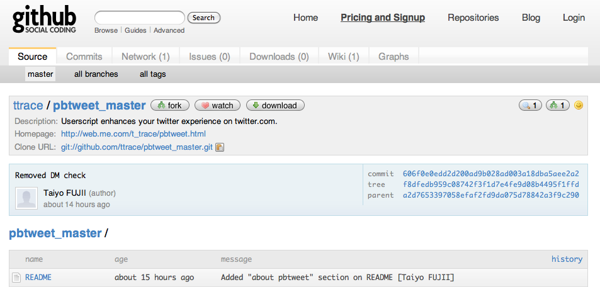Show all branches

(96, 74)
